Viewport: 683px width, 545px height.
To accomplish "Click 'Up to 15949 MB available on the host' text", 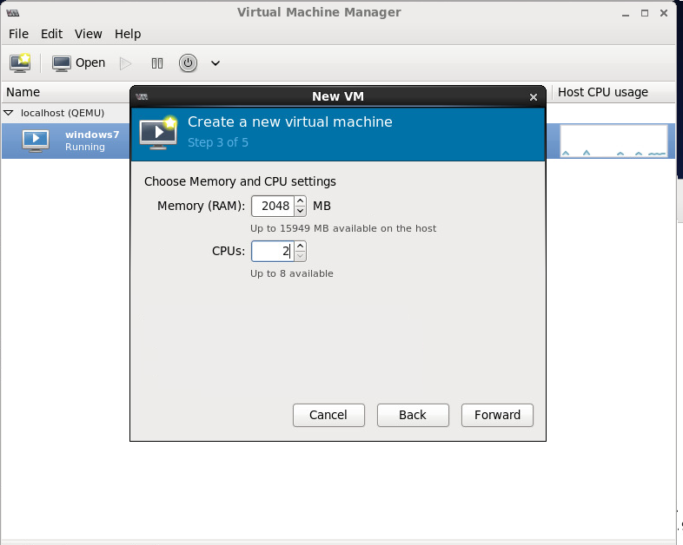I will click(x=343, y=228).
